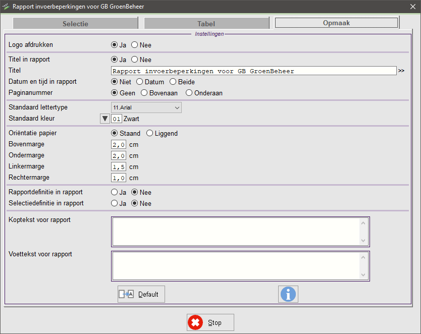This screenshot has width=421, height=334.
Task: Click the Rechtermarge value field
Action: pos(119,178)
